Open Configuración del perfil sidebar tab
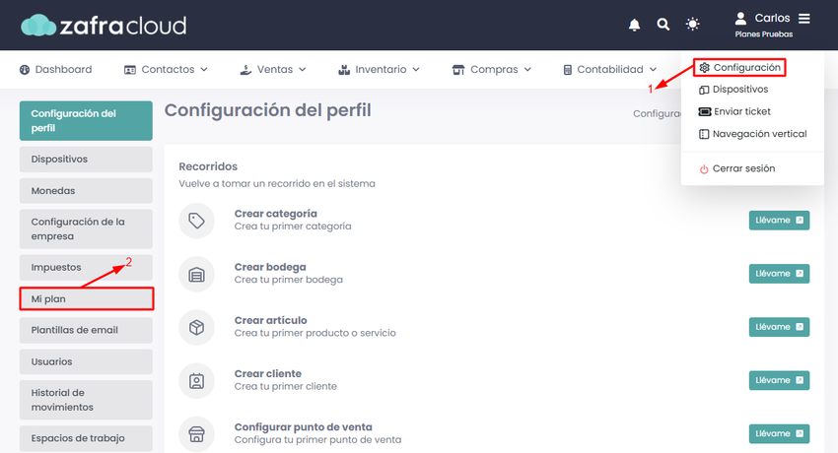 pyautogui.click(x=86, y=120)
